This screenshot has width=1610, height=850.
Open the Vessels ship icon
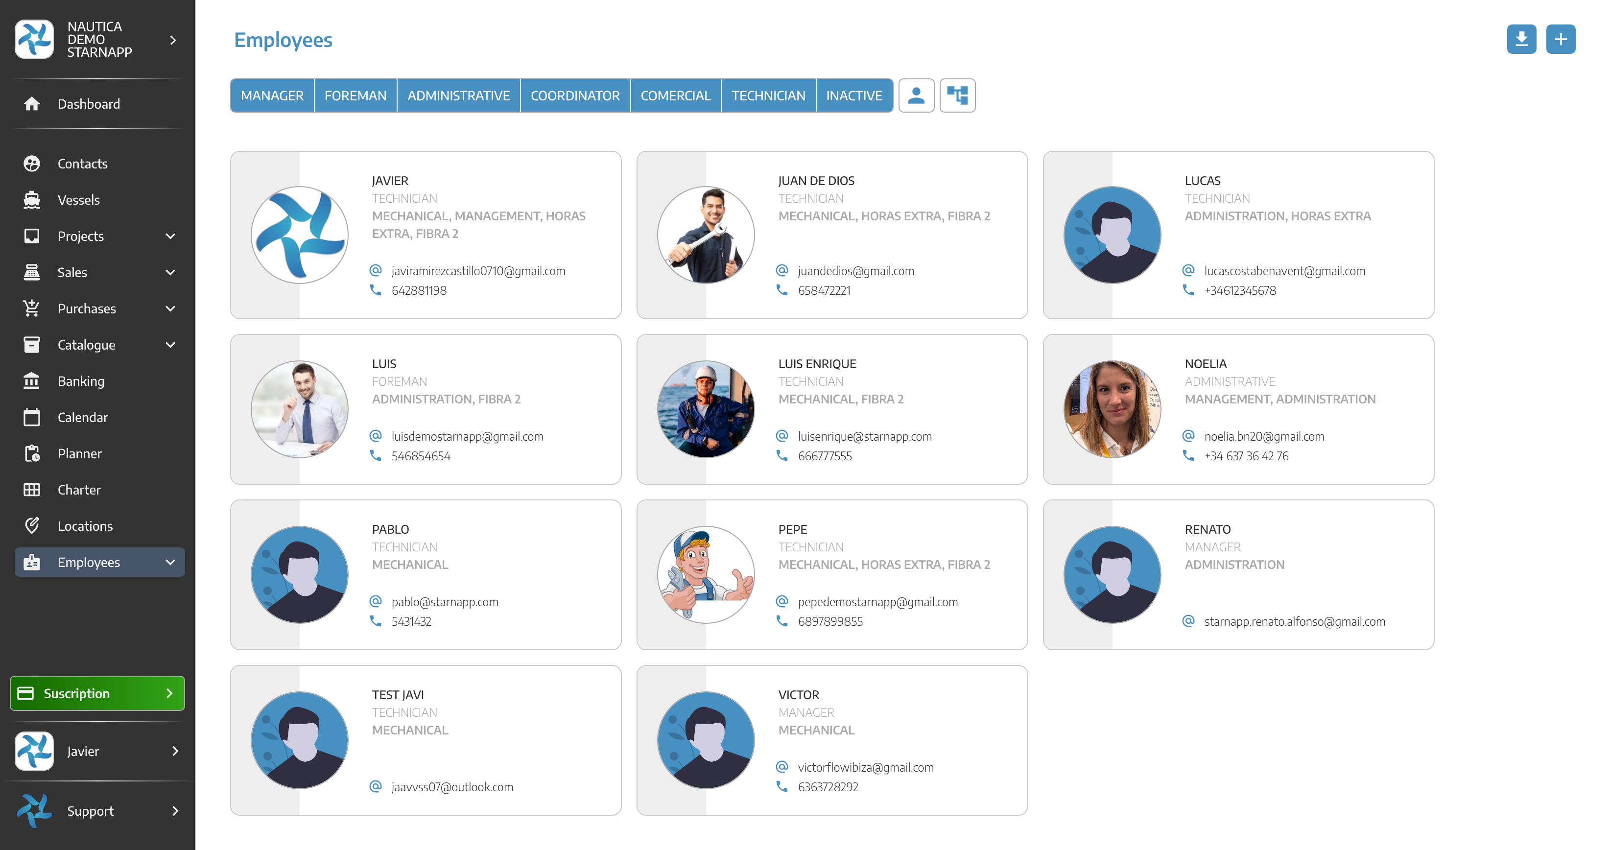pyautogui.click(x=32, y=200)
